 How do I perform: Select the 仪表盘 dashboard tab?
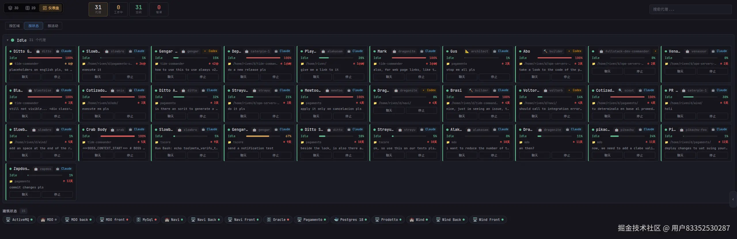pos(51,8)
